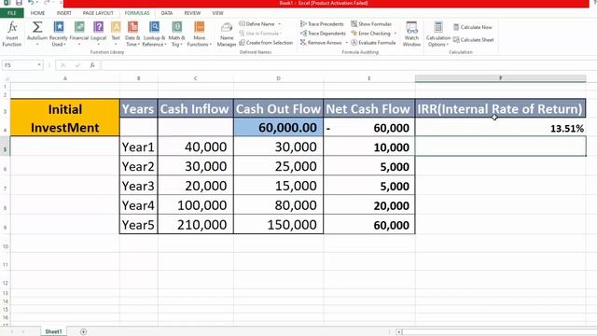
Task: Click the formula bar fx icon
Action: [x=92, y=65]
